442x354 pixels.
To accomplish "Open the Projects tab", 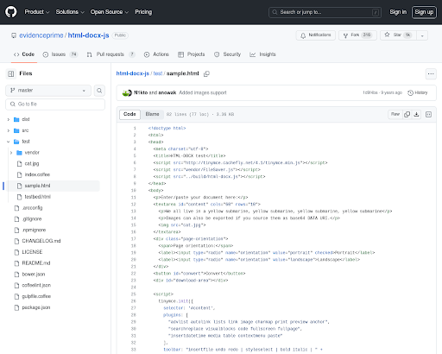I will 192,54.
